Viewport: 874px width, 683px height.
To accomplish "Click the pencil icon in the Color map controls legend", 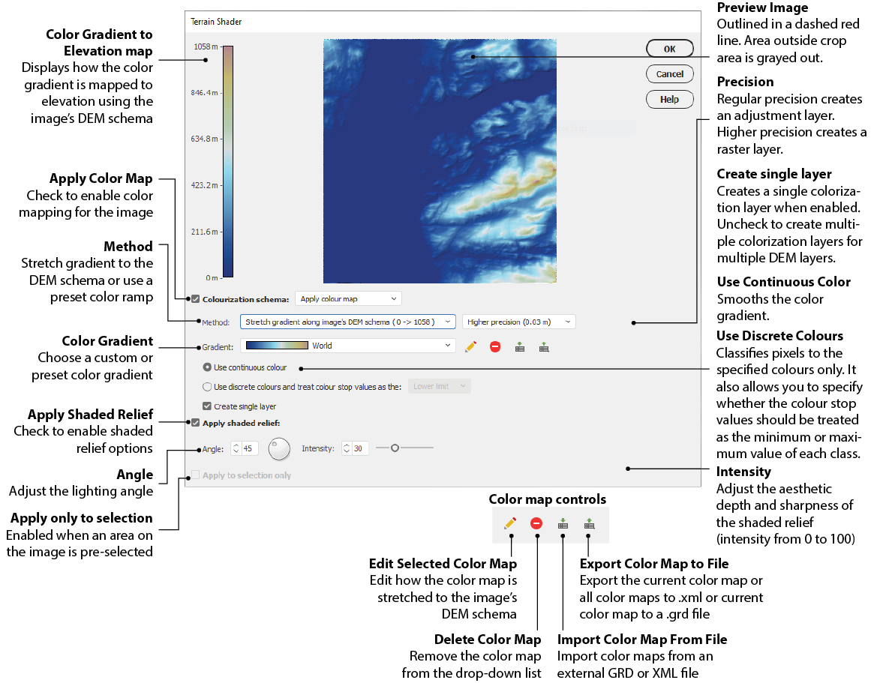I will 510,523.
